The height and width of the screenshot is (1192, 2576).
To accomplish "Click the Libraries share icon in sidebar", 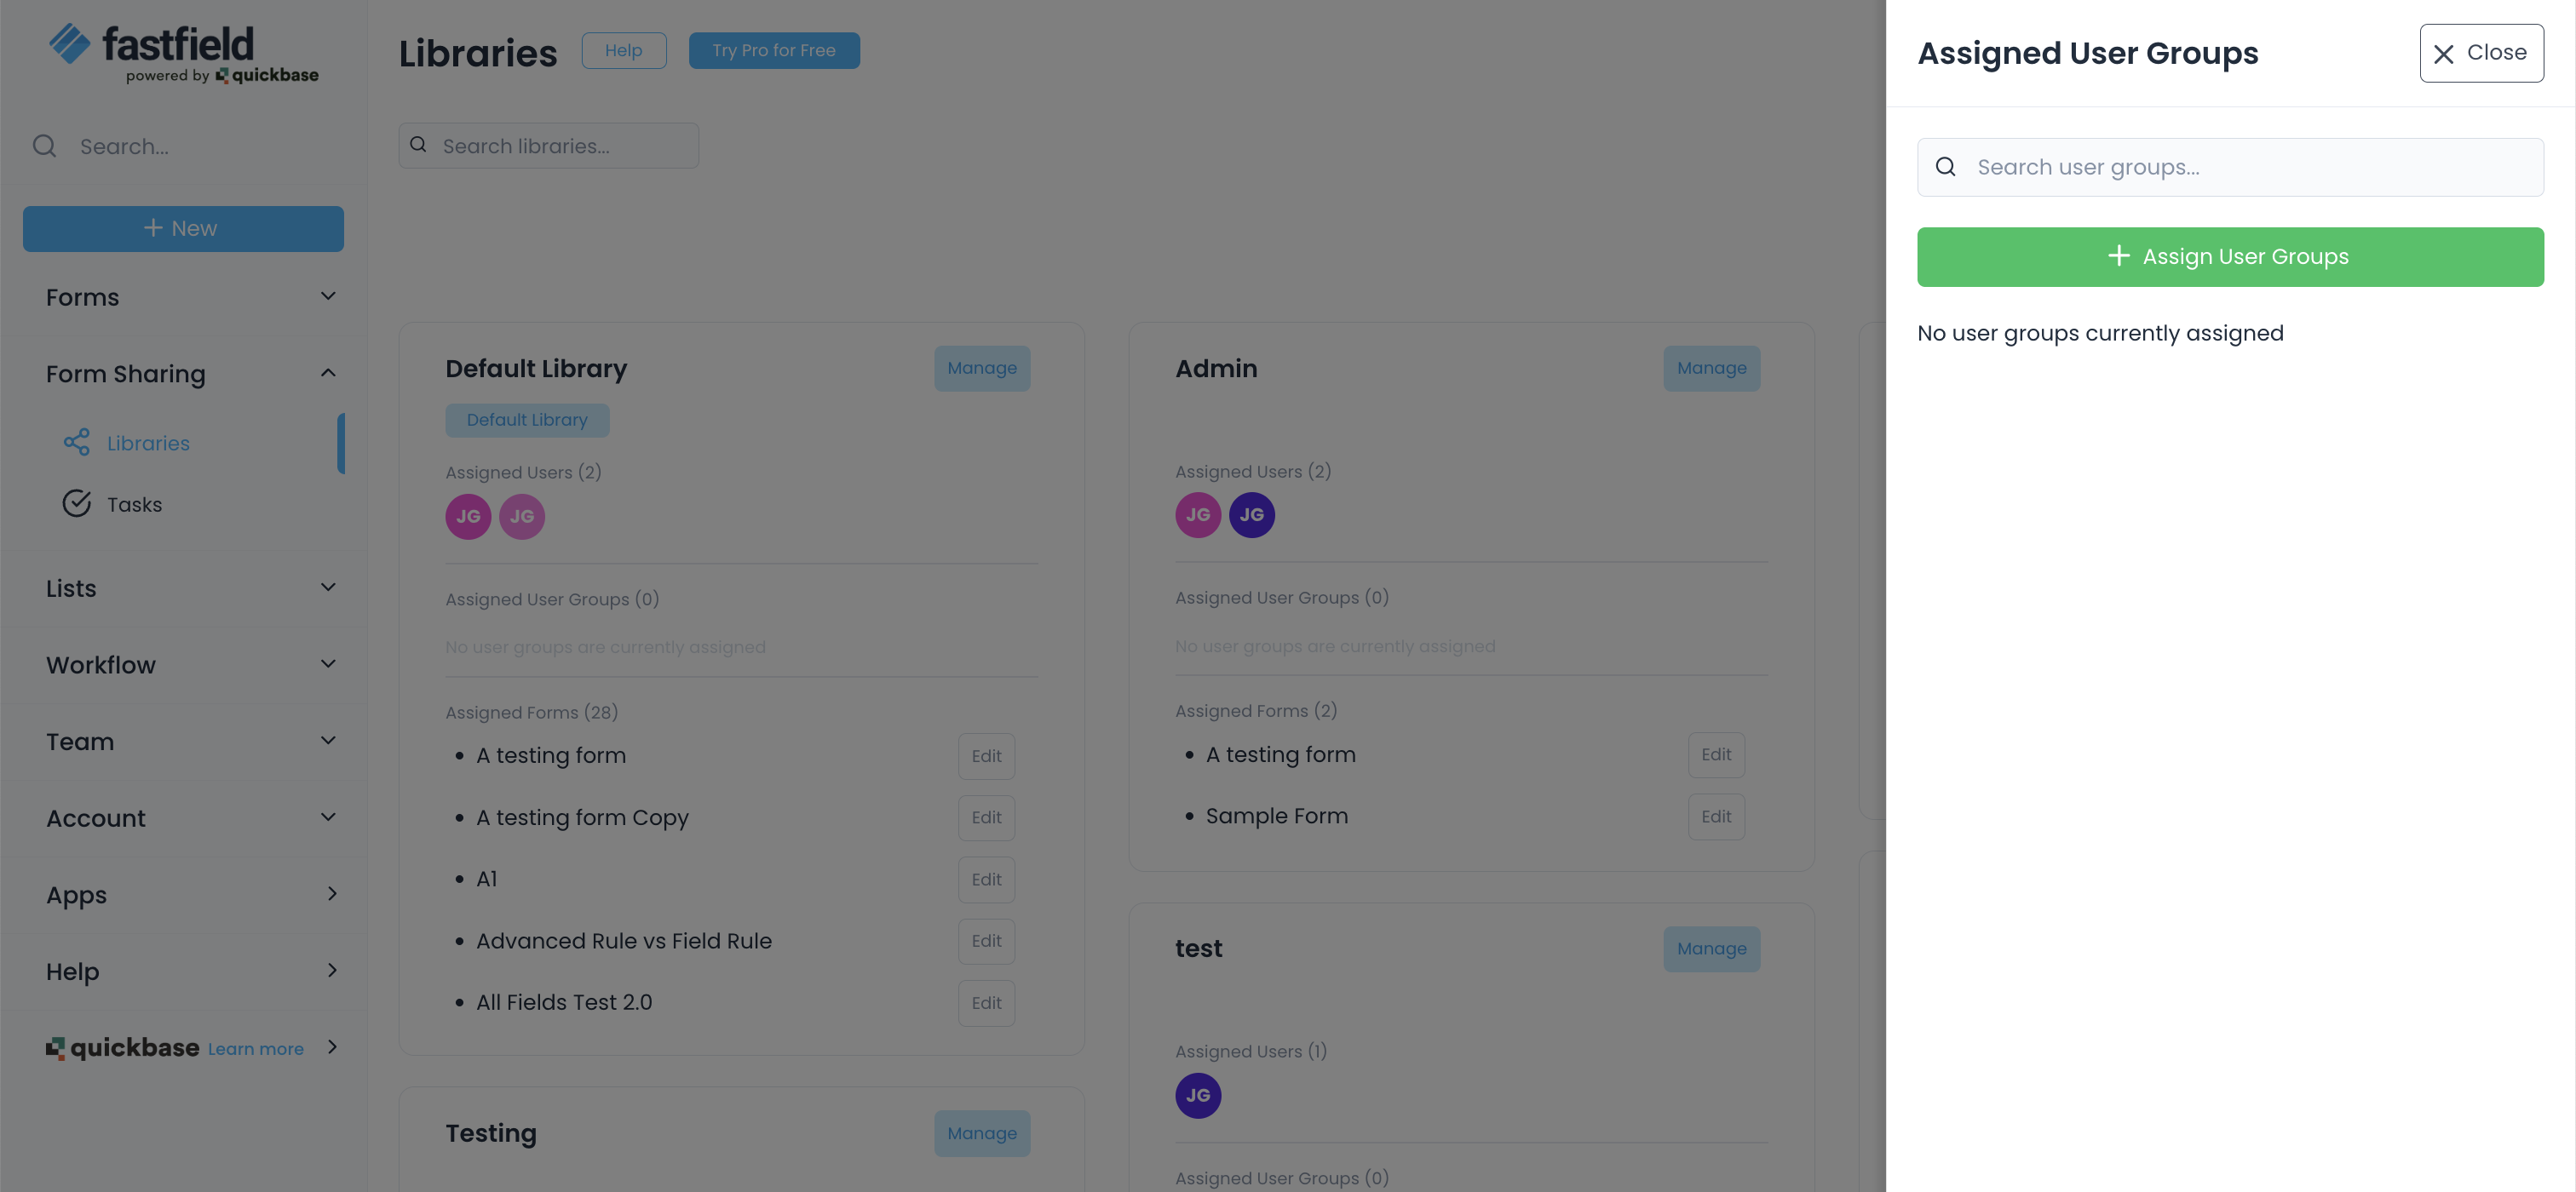I will [x=77, y=443].
